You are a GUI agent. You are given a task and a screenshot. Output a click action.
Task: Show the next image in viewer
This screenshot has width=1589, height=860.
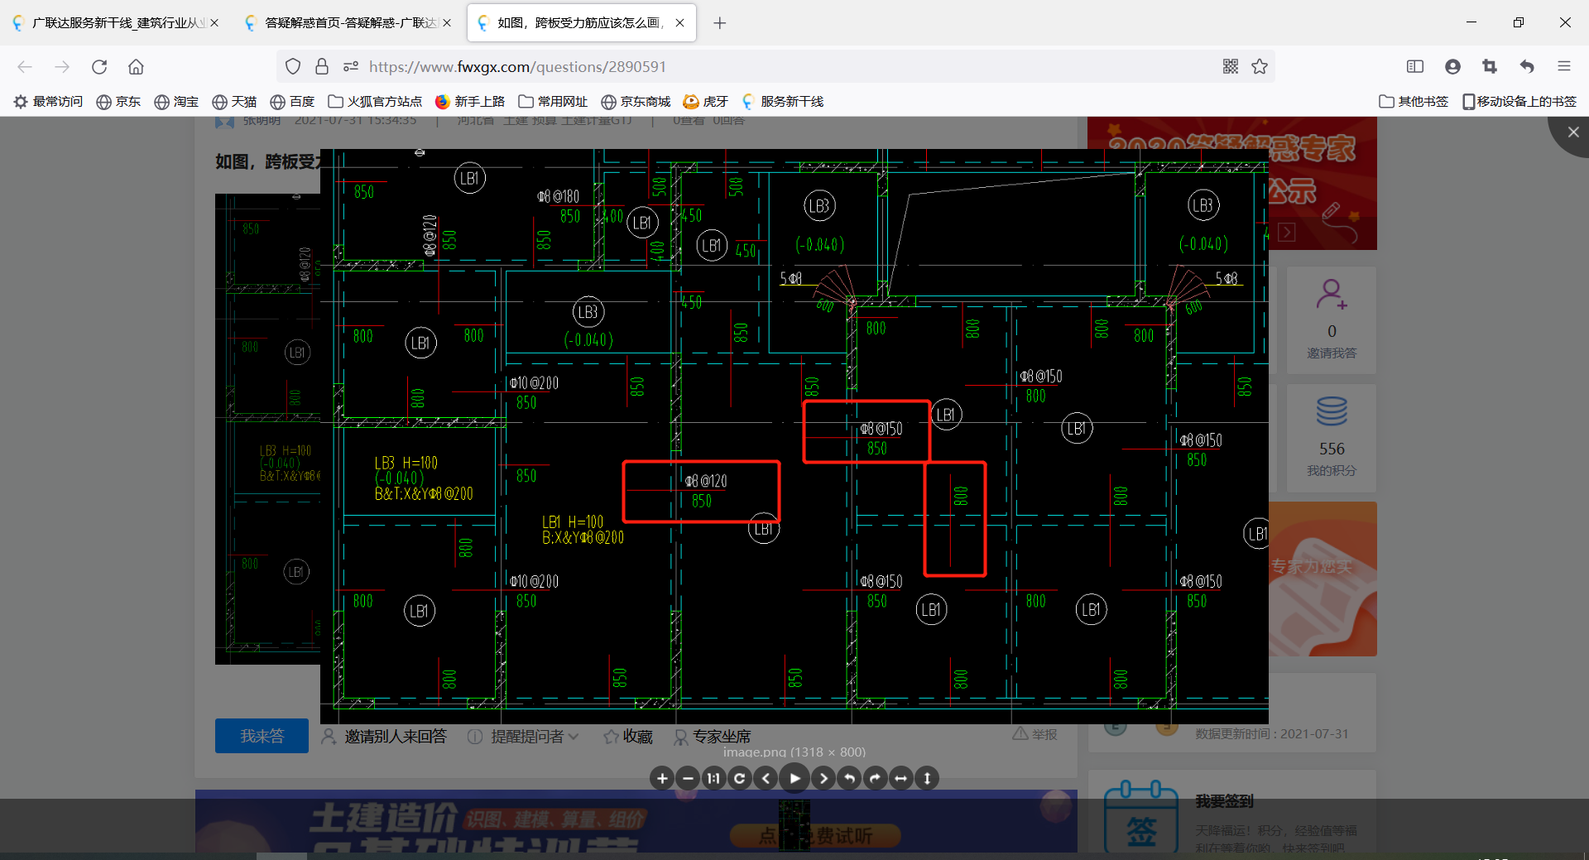823,778
